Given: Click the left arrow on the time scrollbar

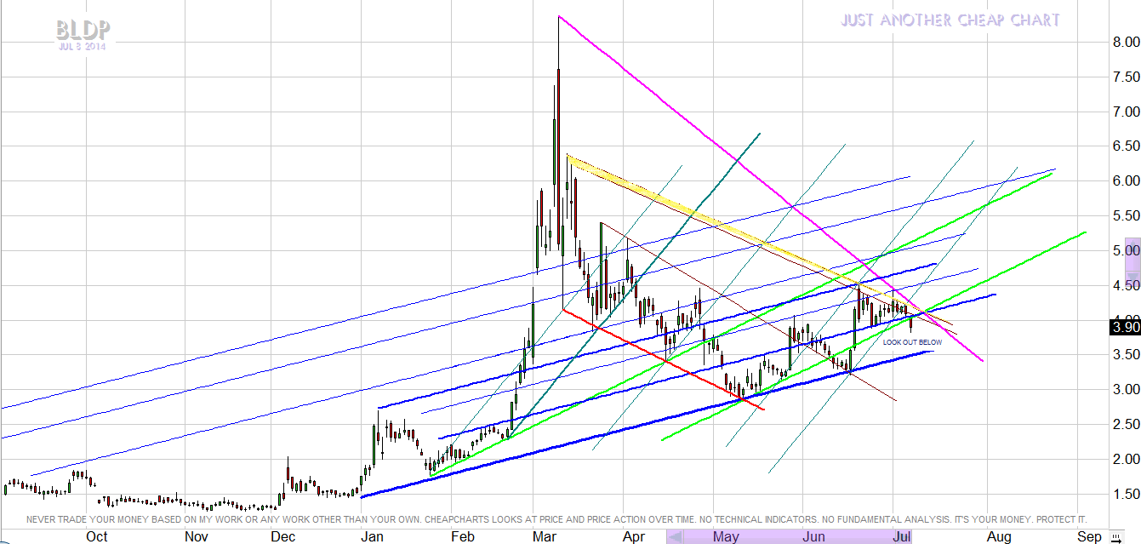Looking at the screenshot, I should 674,536.
